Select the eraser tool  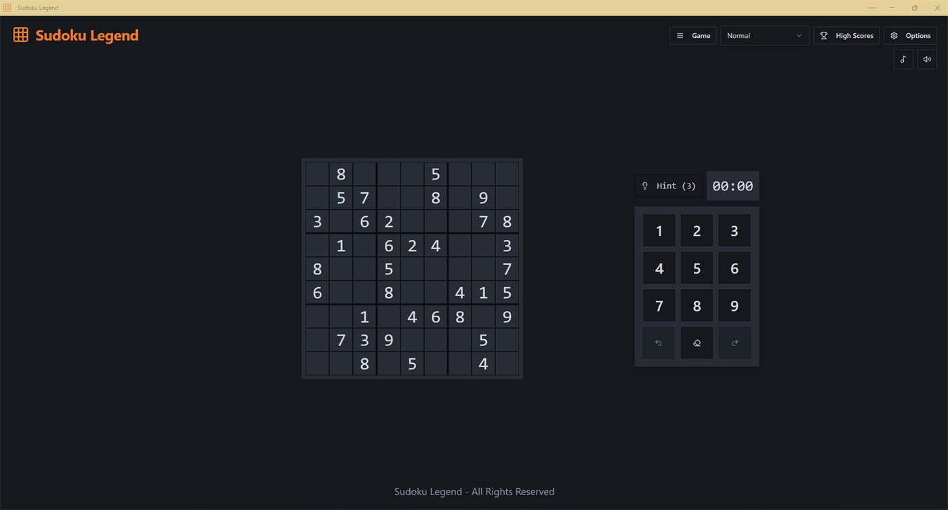pos(696,342)
